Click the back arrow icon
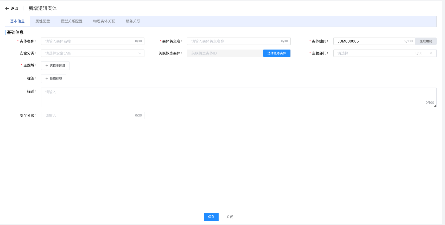Screen dimensions: 445x225 7,8
